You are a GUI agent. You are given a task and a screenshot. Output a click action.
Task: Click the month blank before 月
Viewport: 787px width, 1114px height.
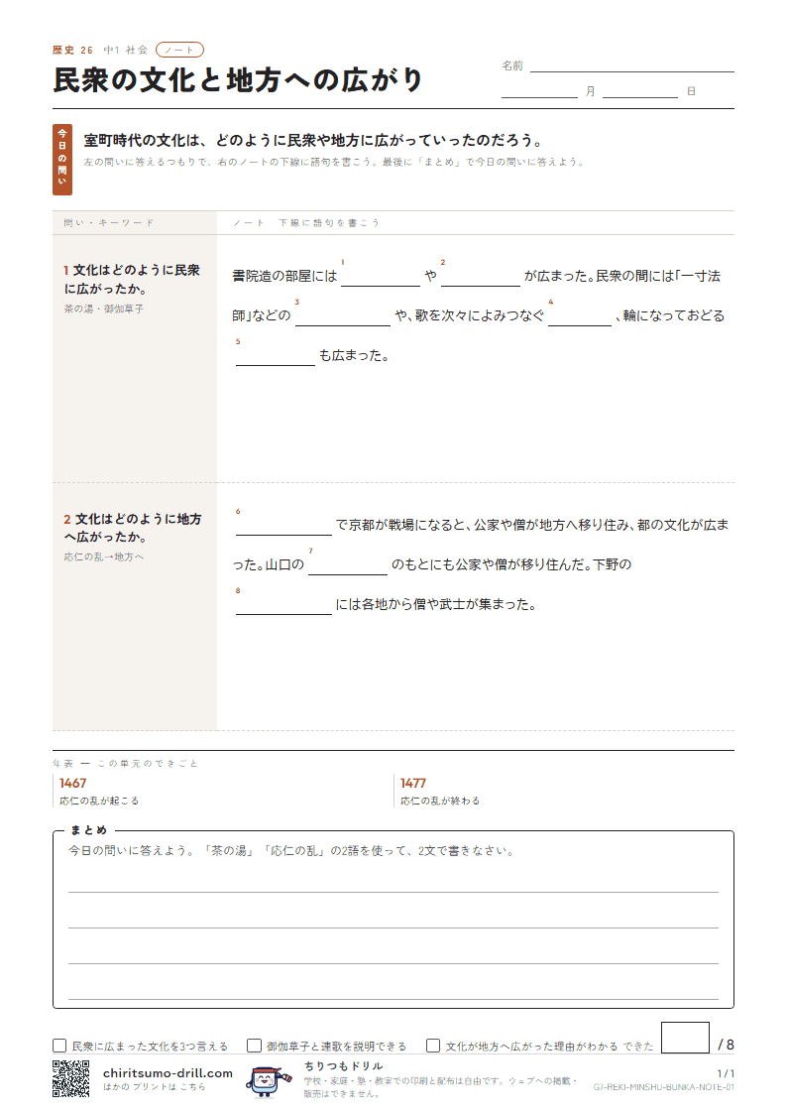539,91
